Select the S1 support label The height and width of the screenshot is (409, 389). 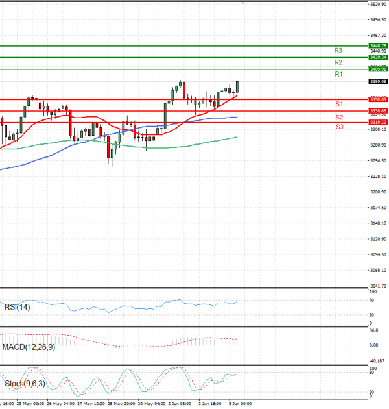pyautogui.click(x=339, y=104)
